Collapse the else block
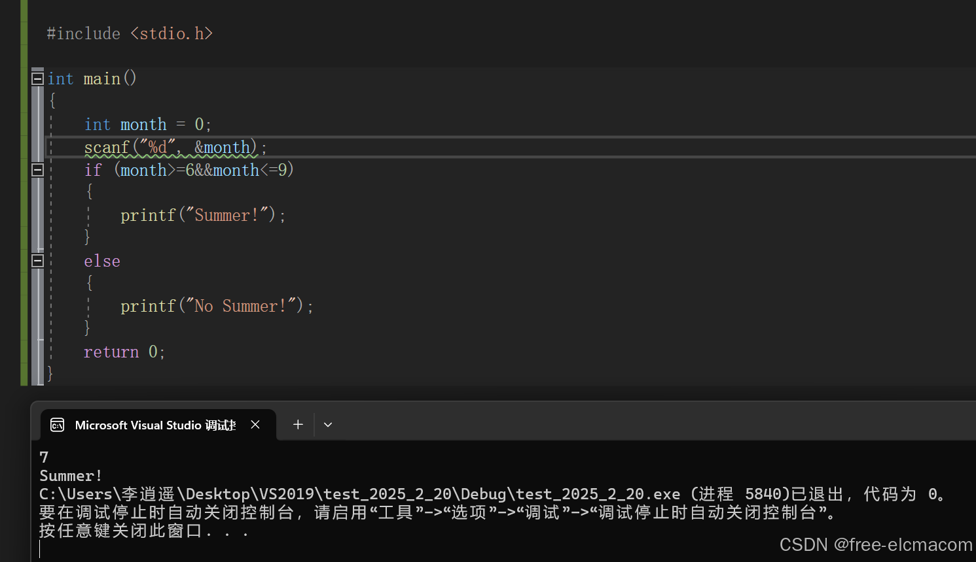Screen dimensions: 976x562 (x=37, y=260)
